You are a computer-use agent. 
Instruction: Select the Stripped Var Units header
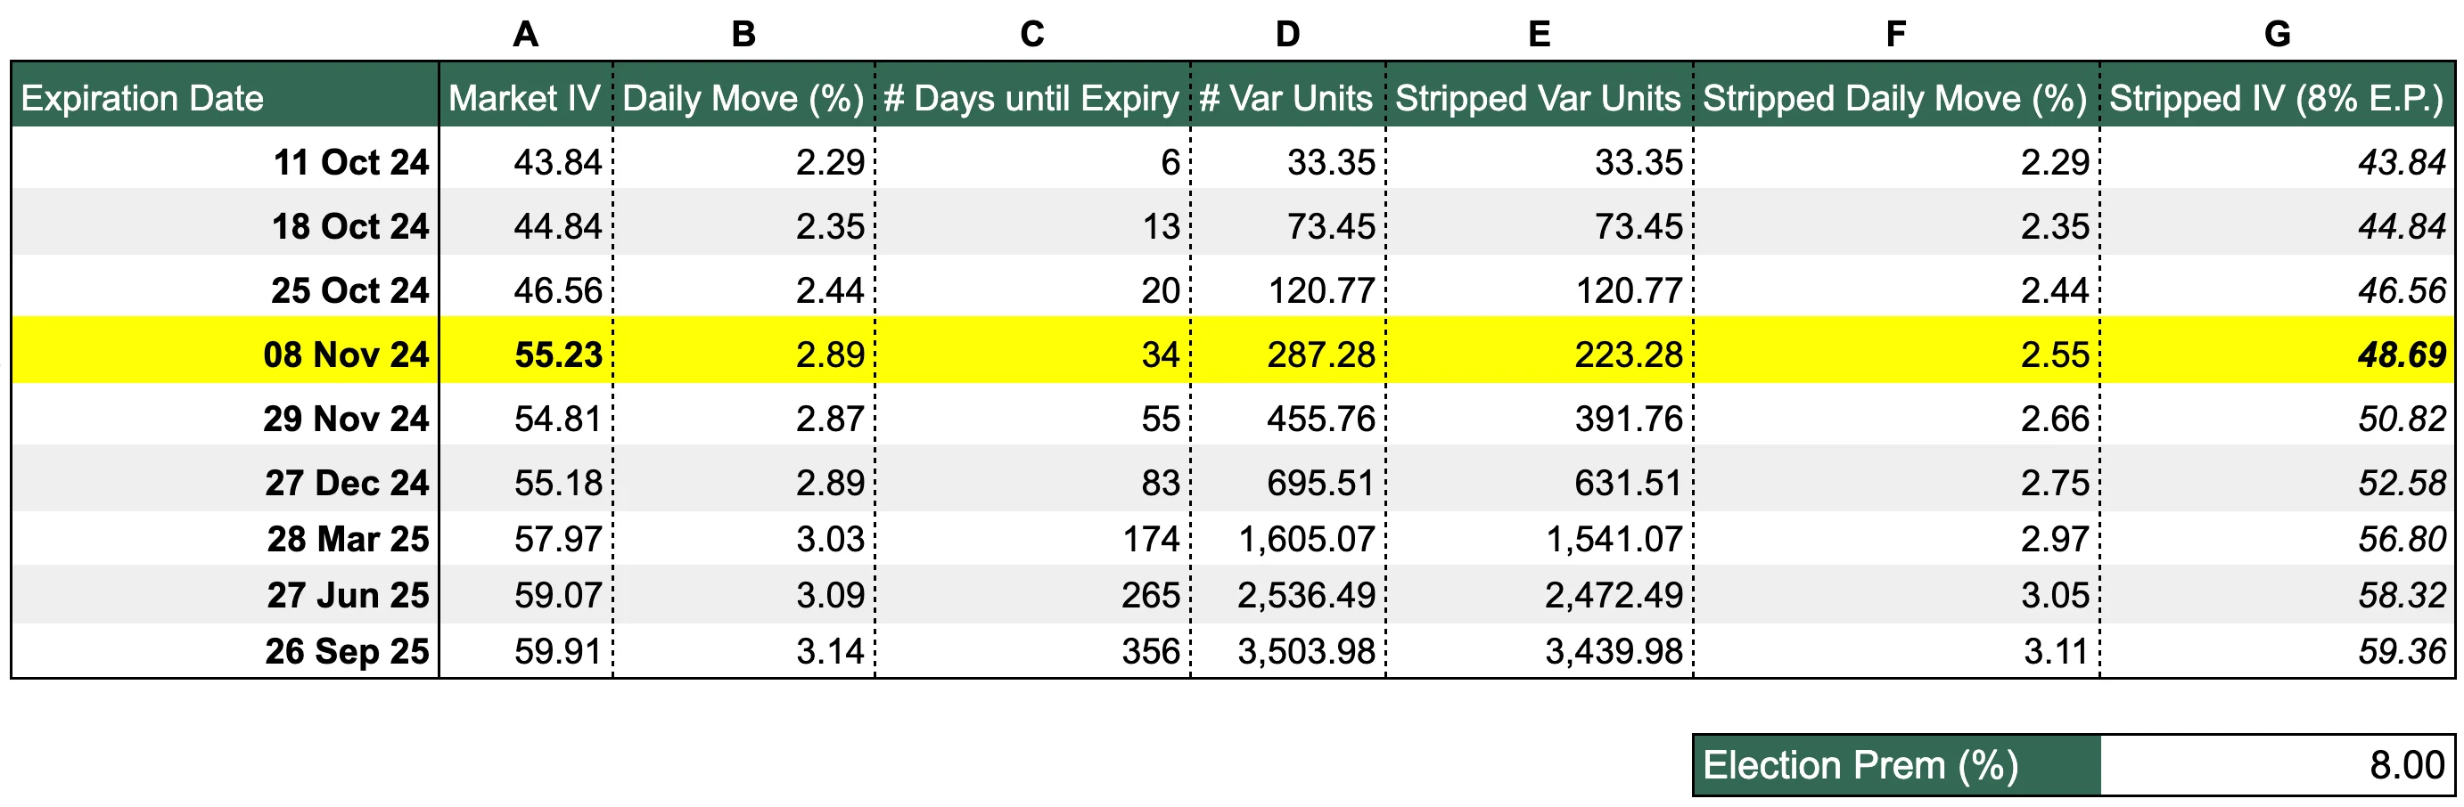pyautogui.click(x=1539, y=94)
